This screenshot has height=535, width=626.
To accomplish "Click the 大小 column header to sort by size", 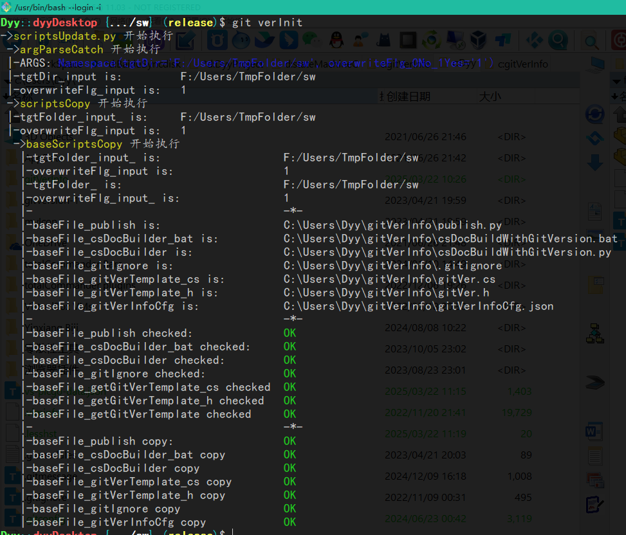I will tap(489, 96).
